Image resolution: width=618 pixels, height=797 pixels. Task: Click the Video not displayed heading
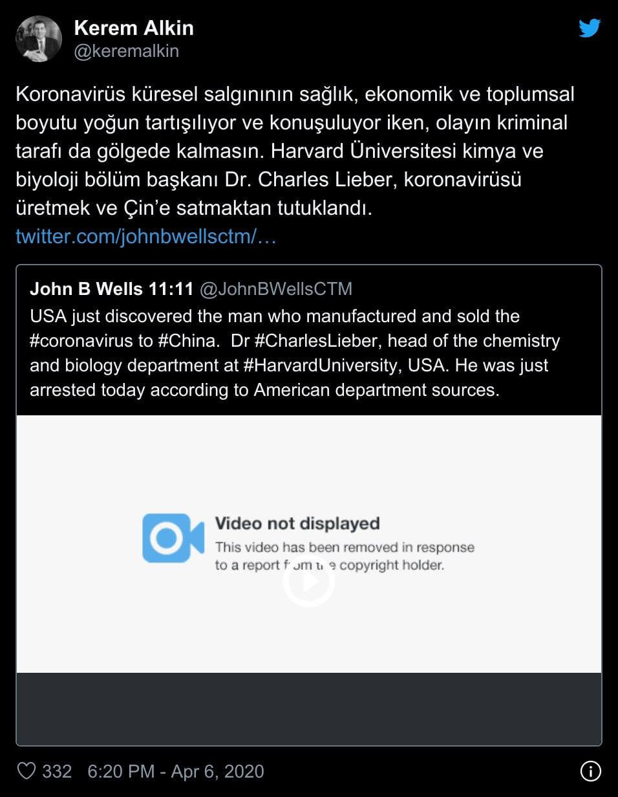297,523
